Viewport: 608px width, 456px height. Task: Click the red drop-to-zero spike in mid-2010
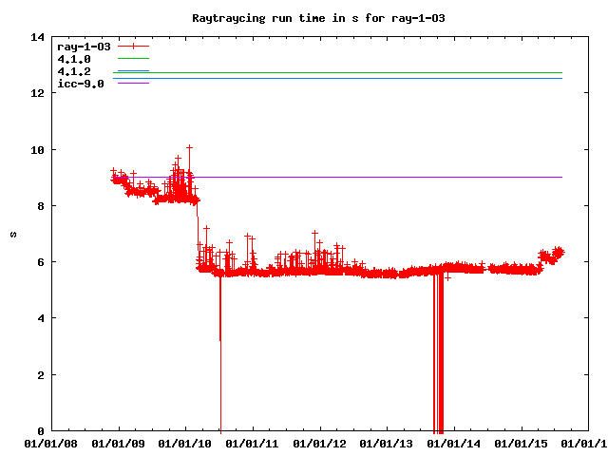[220, 380]
